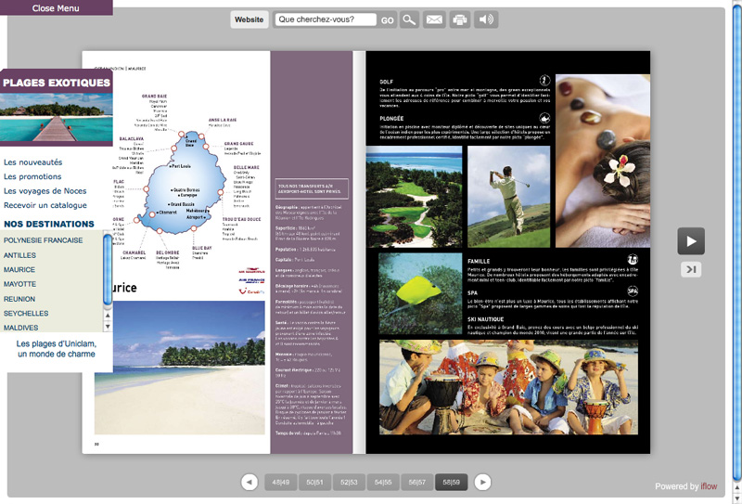Click the NOS DESTINATIONS heading
Viewport: 742px width, 504px height.
(49, 224)
